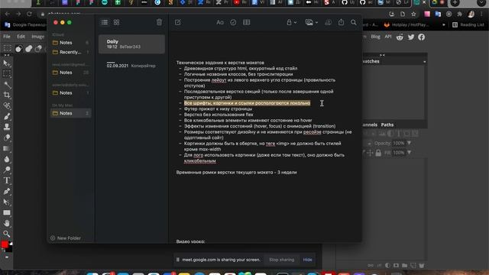Switch to the Channels tab in Photopea
This screenshot has height=275, width=489.
pyautogui.click(x=370, y=125)
